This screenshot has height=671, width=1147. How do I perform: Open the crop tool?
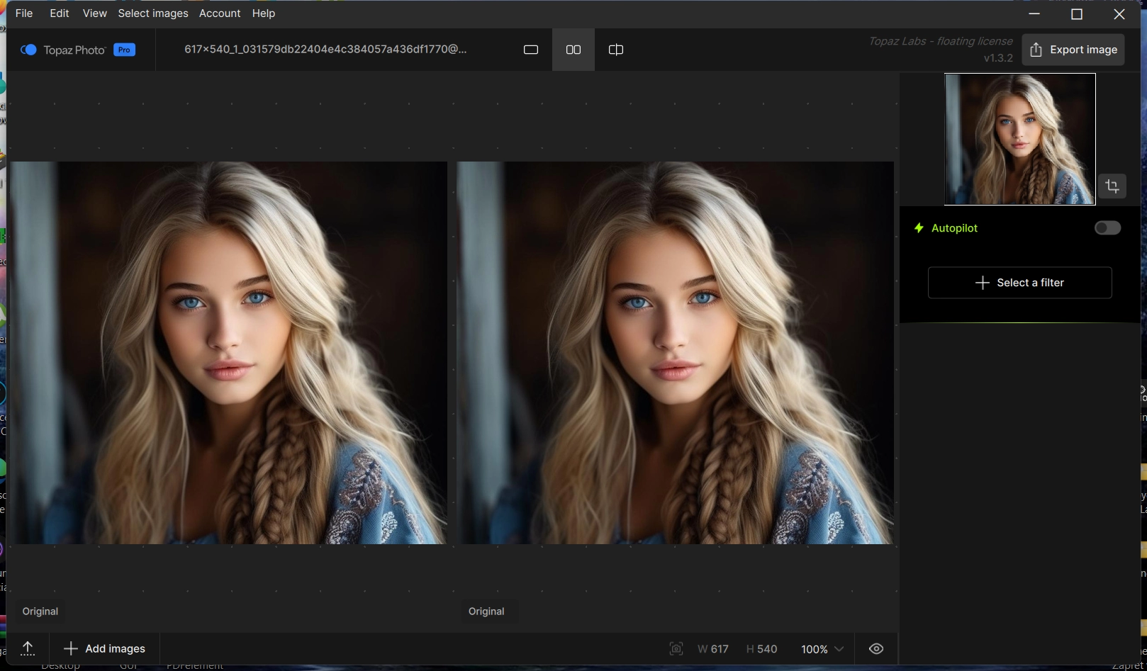(1112, 186)
